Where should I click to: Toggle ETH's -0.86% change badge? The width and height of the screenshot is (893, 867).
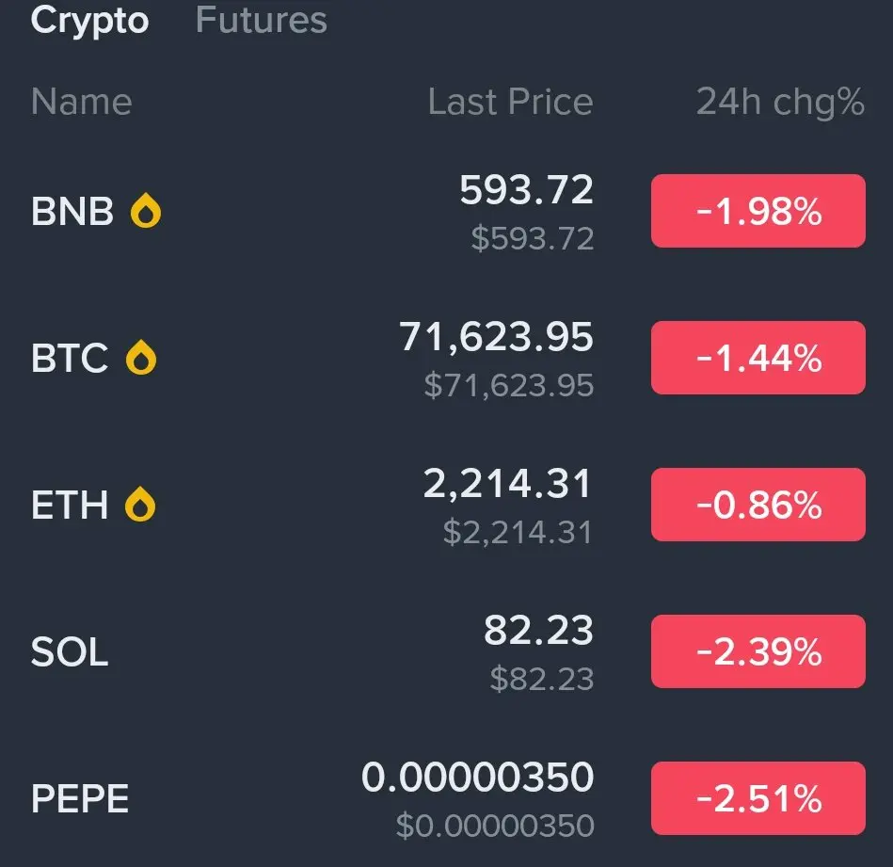click(x=757, y=506)
